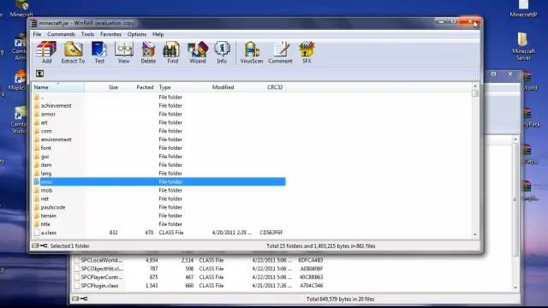Sort the list by the Name column header
Image resolution: width=548 pixels, height=308 pixels.
58,87
